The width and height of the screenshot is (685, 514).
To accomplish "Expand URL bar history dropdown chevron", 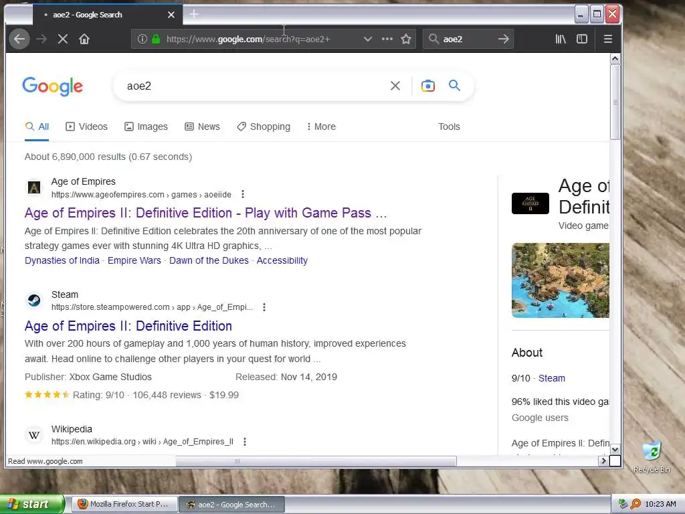I will click(x=368, y=39).
